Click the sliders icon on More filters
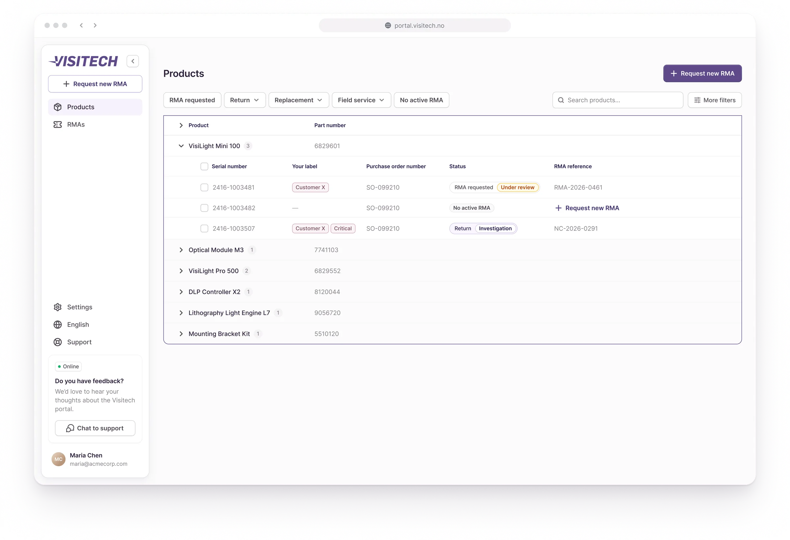Screen dimensions: 790x540 tap(697, 100)
